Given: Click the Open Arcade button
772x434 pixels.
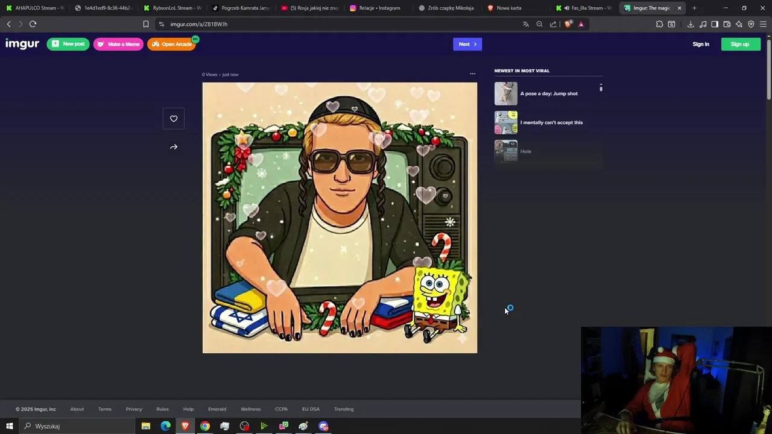Looking at the screenshot, I should (172, 44).
